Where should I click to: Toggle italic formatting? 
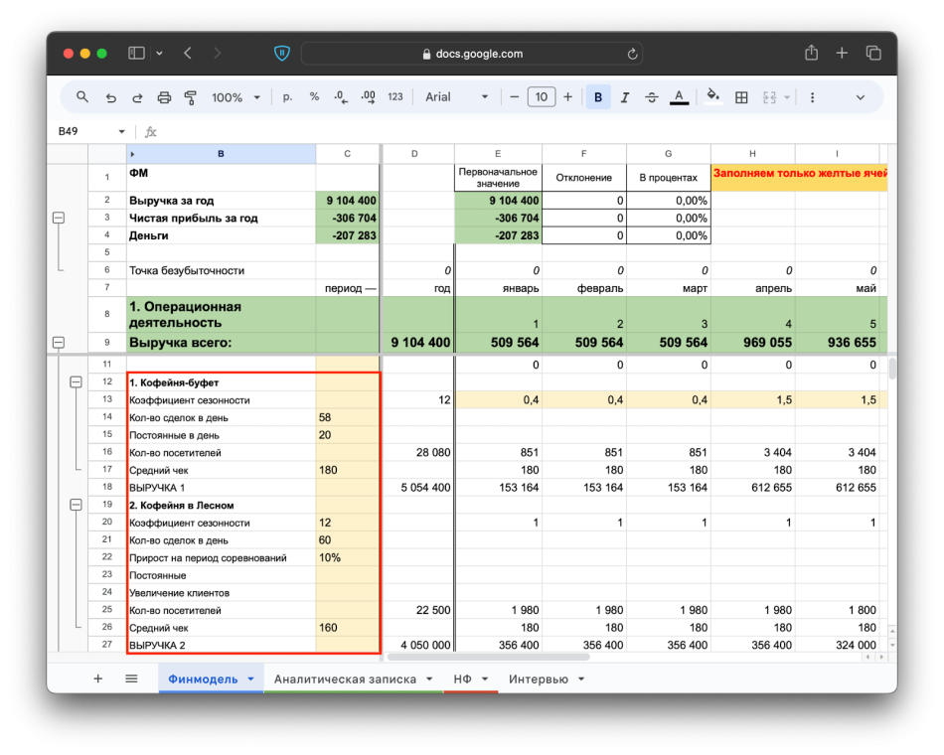tap(625, 97)
